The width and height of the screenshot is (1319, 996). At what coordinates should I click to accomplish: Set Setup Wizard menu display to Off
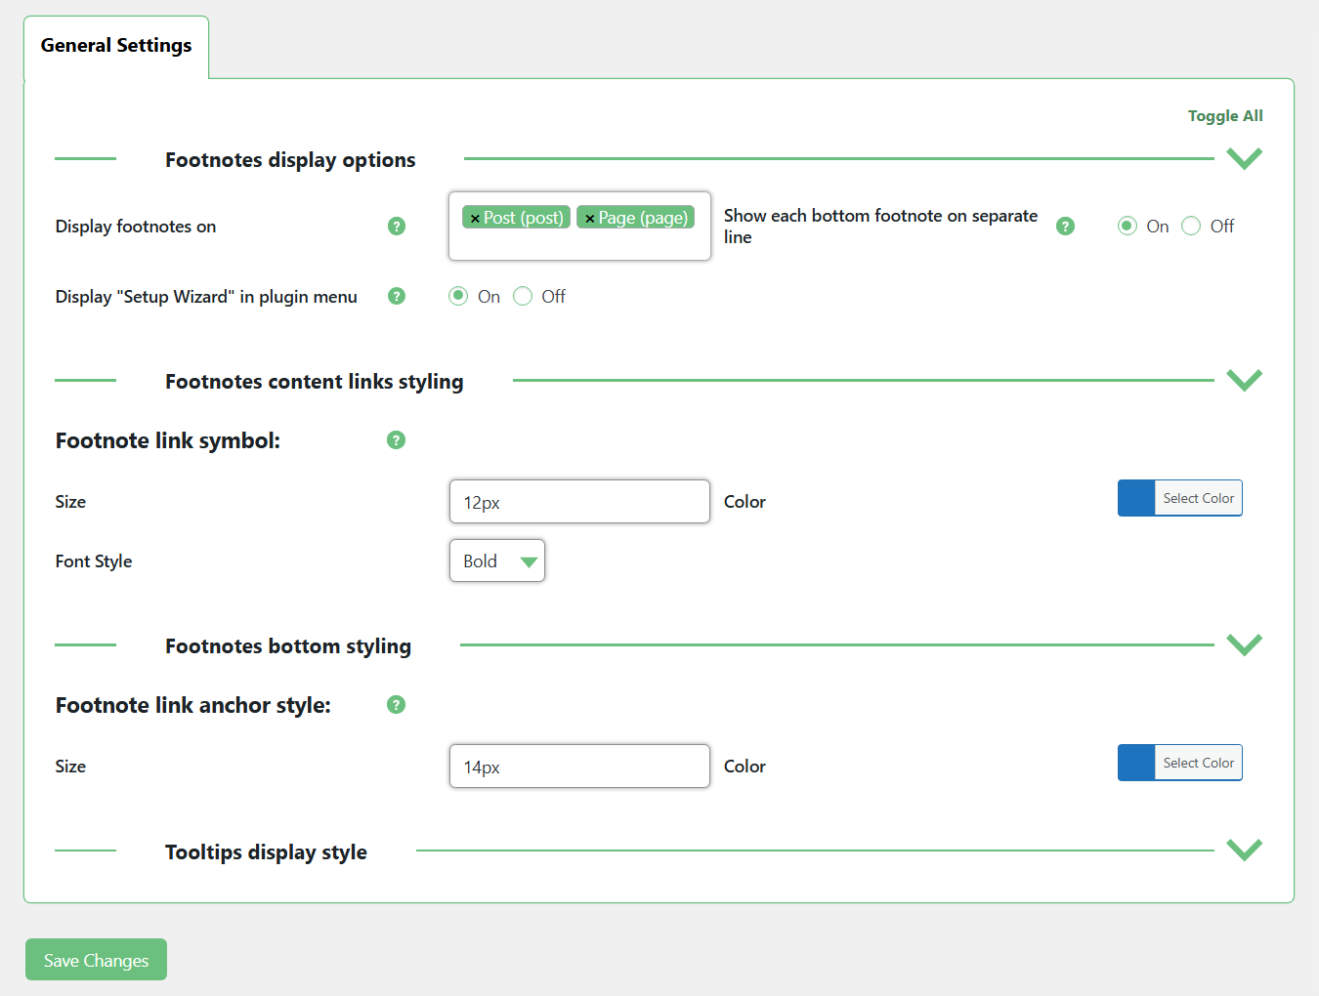click(523, 296)
